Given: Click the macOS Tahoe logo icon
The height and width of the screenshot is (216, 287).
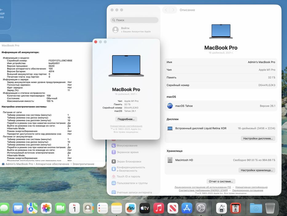Looking at the screenshot, I should [x=170, y=106].
